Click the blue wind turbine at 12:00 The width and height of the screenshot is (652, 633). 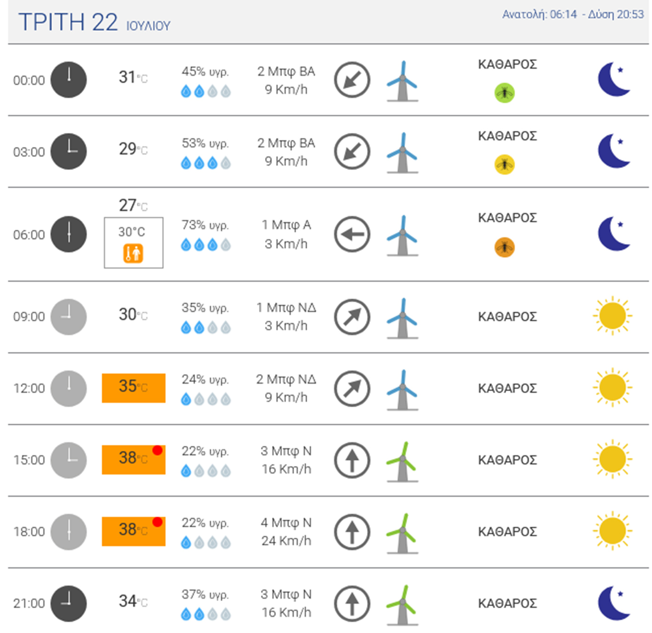coord(402,389)
